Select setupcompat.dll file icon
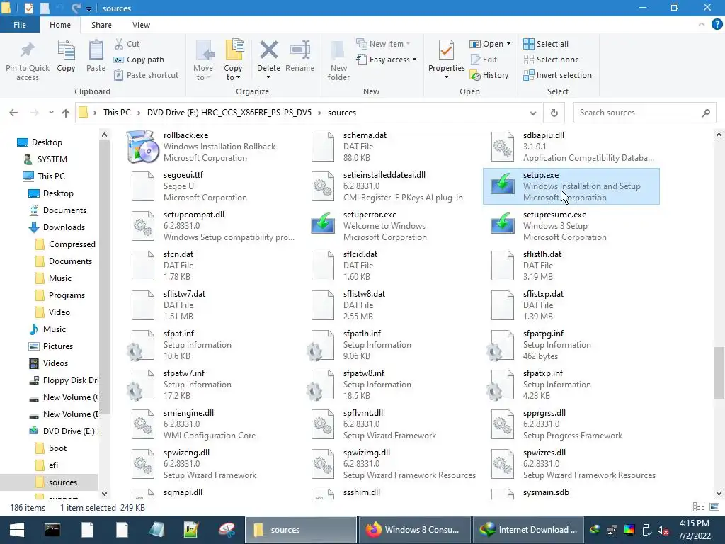 coord(142,226)
